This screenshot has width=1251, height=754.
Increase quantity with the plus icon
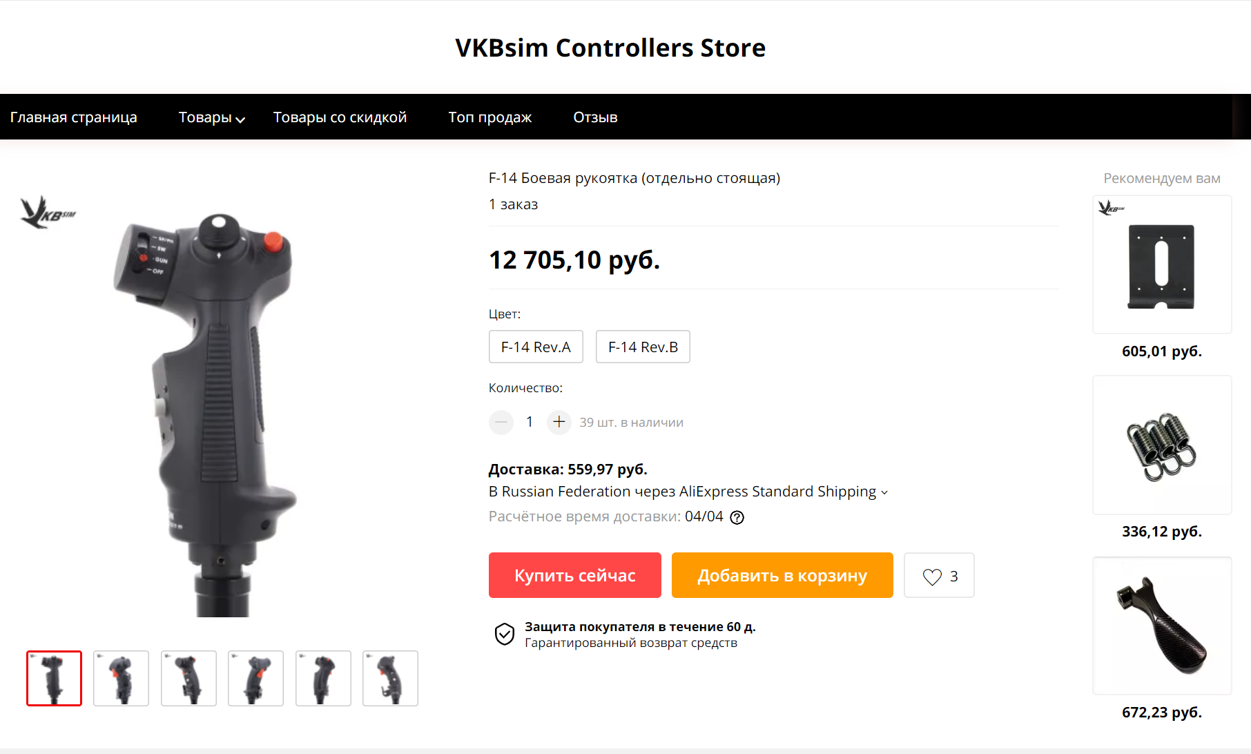pos(559,422)
